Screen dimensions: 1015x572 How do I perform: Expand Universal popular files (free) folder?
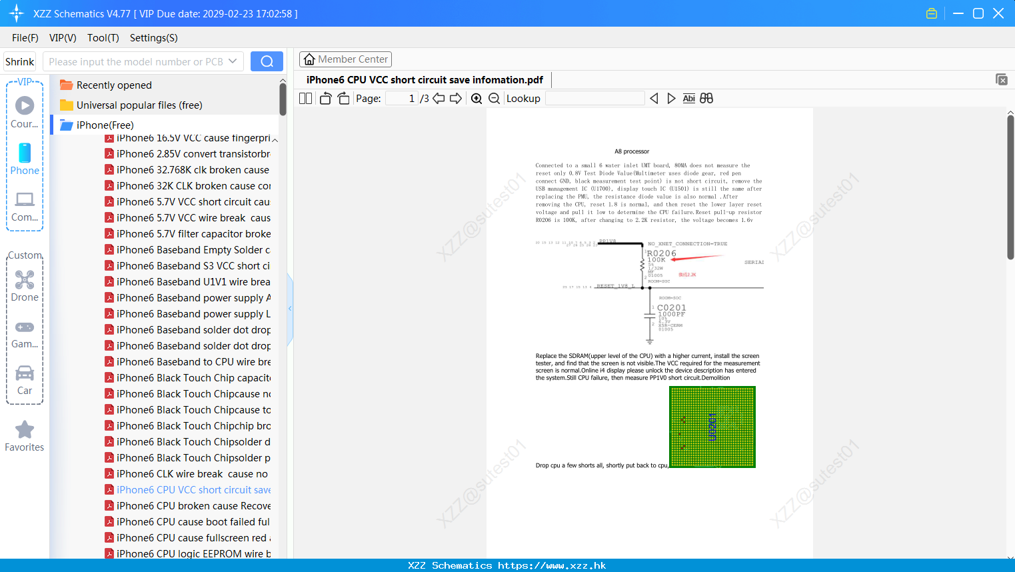[131, 105]
